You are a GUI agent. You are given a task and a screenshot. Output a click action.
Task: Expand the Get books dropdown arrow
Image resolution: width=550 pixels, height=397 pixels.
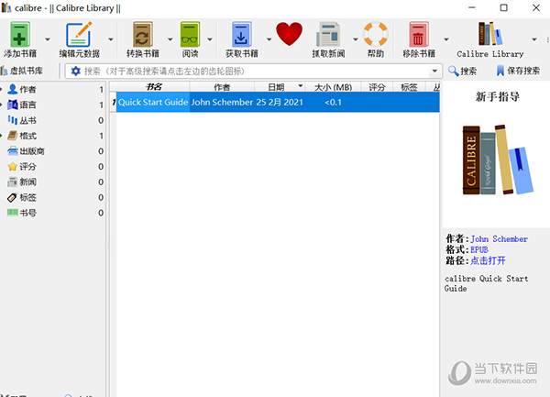pos(269,39)
